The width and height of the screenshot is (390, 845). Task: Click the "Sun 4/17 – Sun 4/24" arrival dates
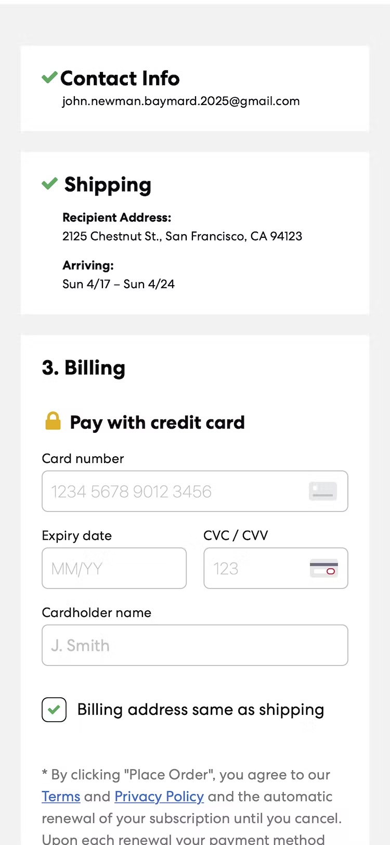coord(119,284)
